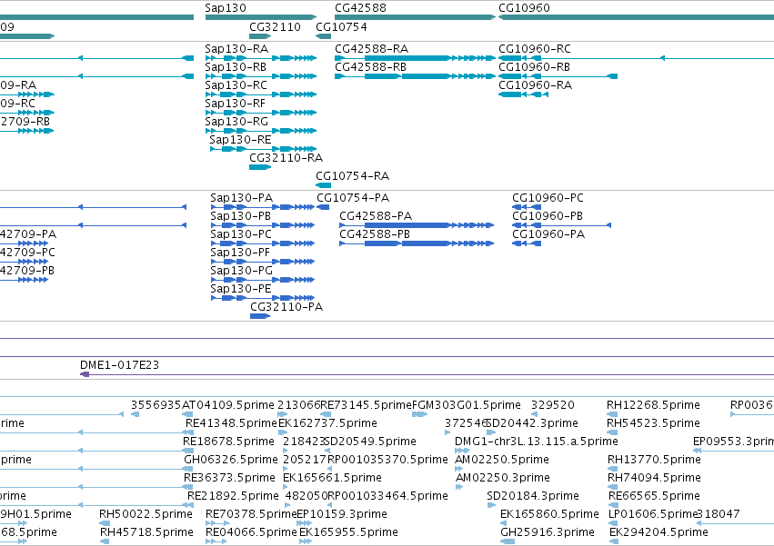Click the EK165661.5prime EST label
Screen dimensions: 774x546
[x=332, y=478]
